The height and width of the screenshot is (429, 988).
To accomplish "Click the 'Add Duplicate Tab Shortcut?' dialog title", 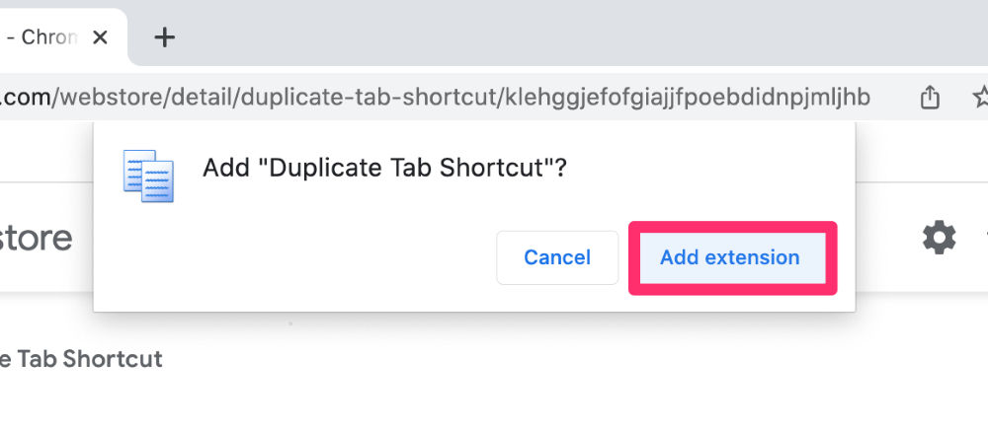I will (x=384, y=168).
